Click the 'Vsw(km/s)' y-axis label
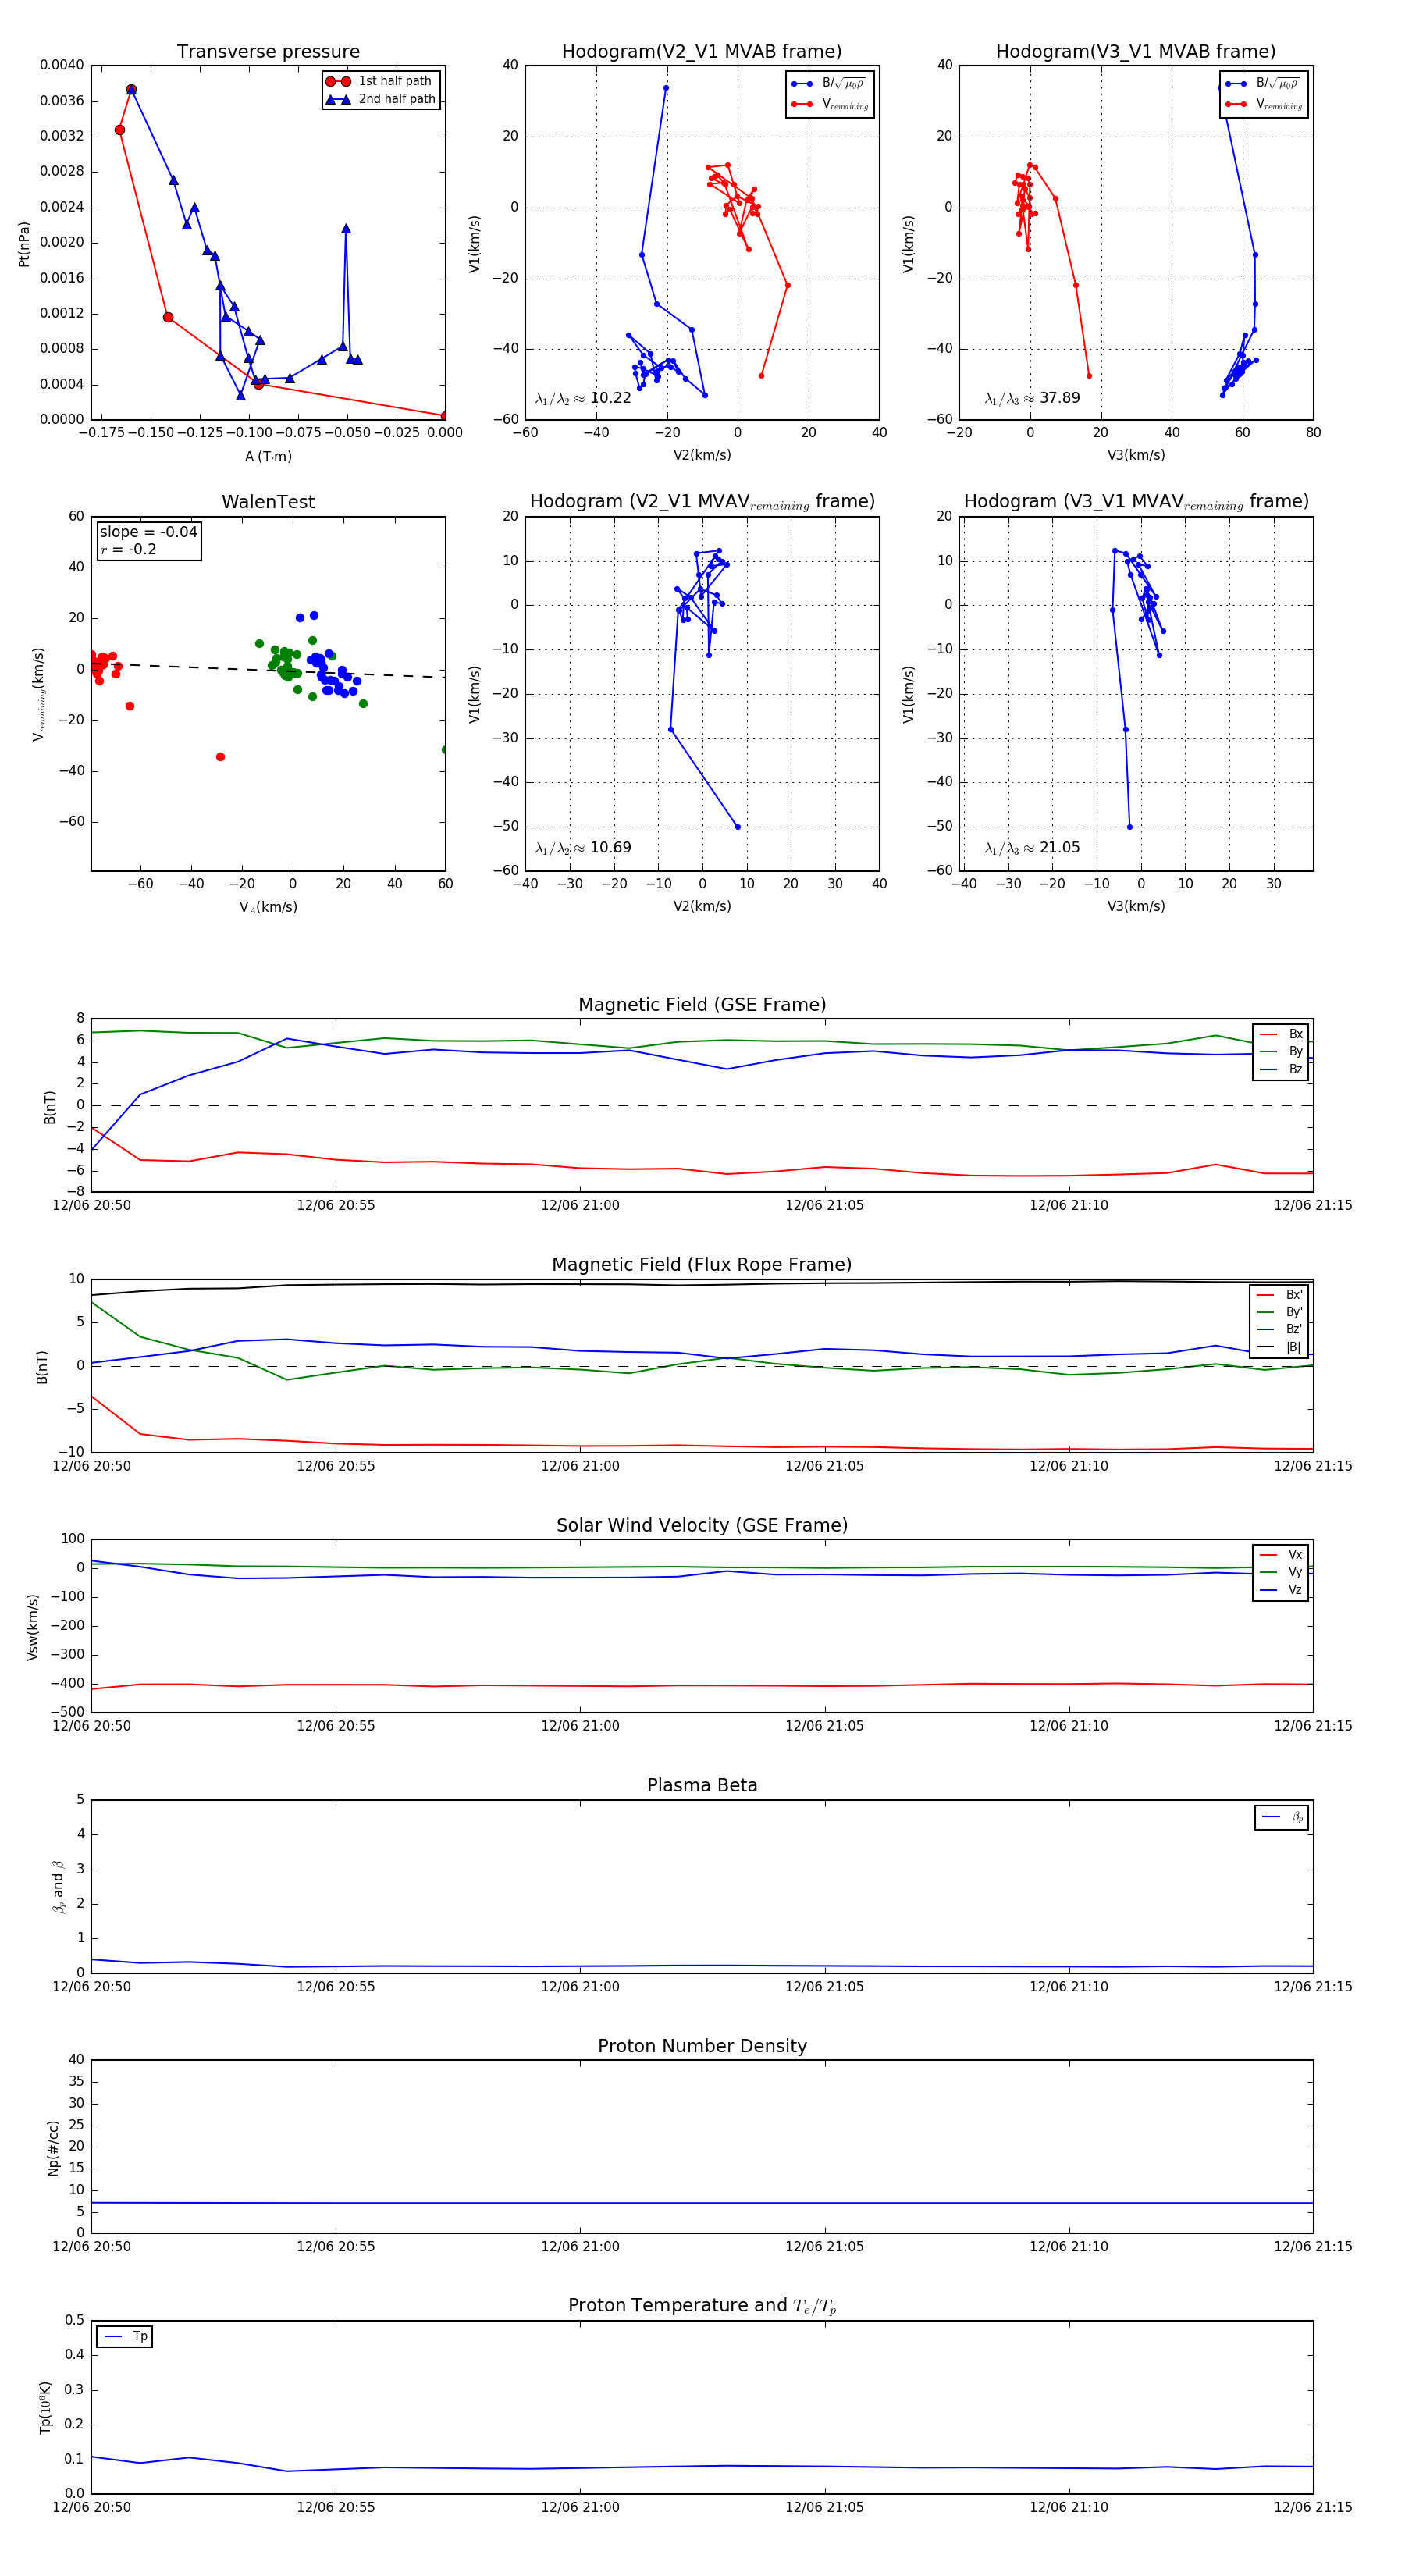 [x=33, y=1628]
